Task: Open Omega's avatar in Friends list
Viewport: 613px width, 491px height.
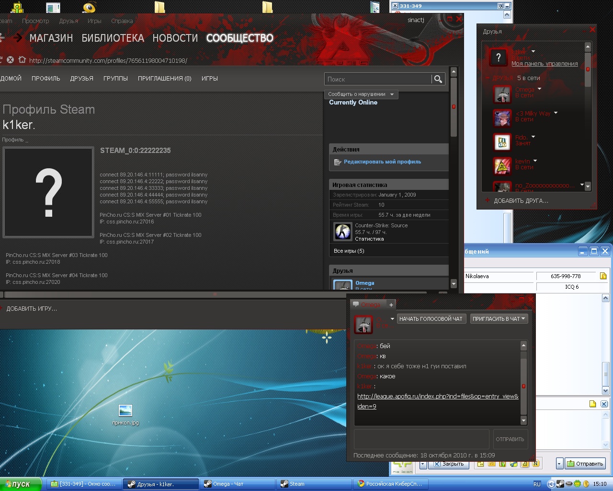Action: coord(503,94)
